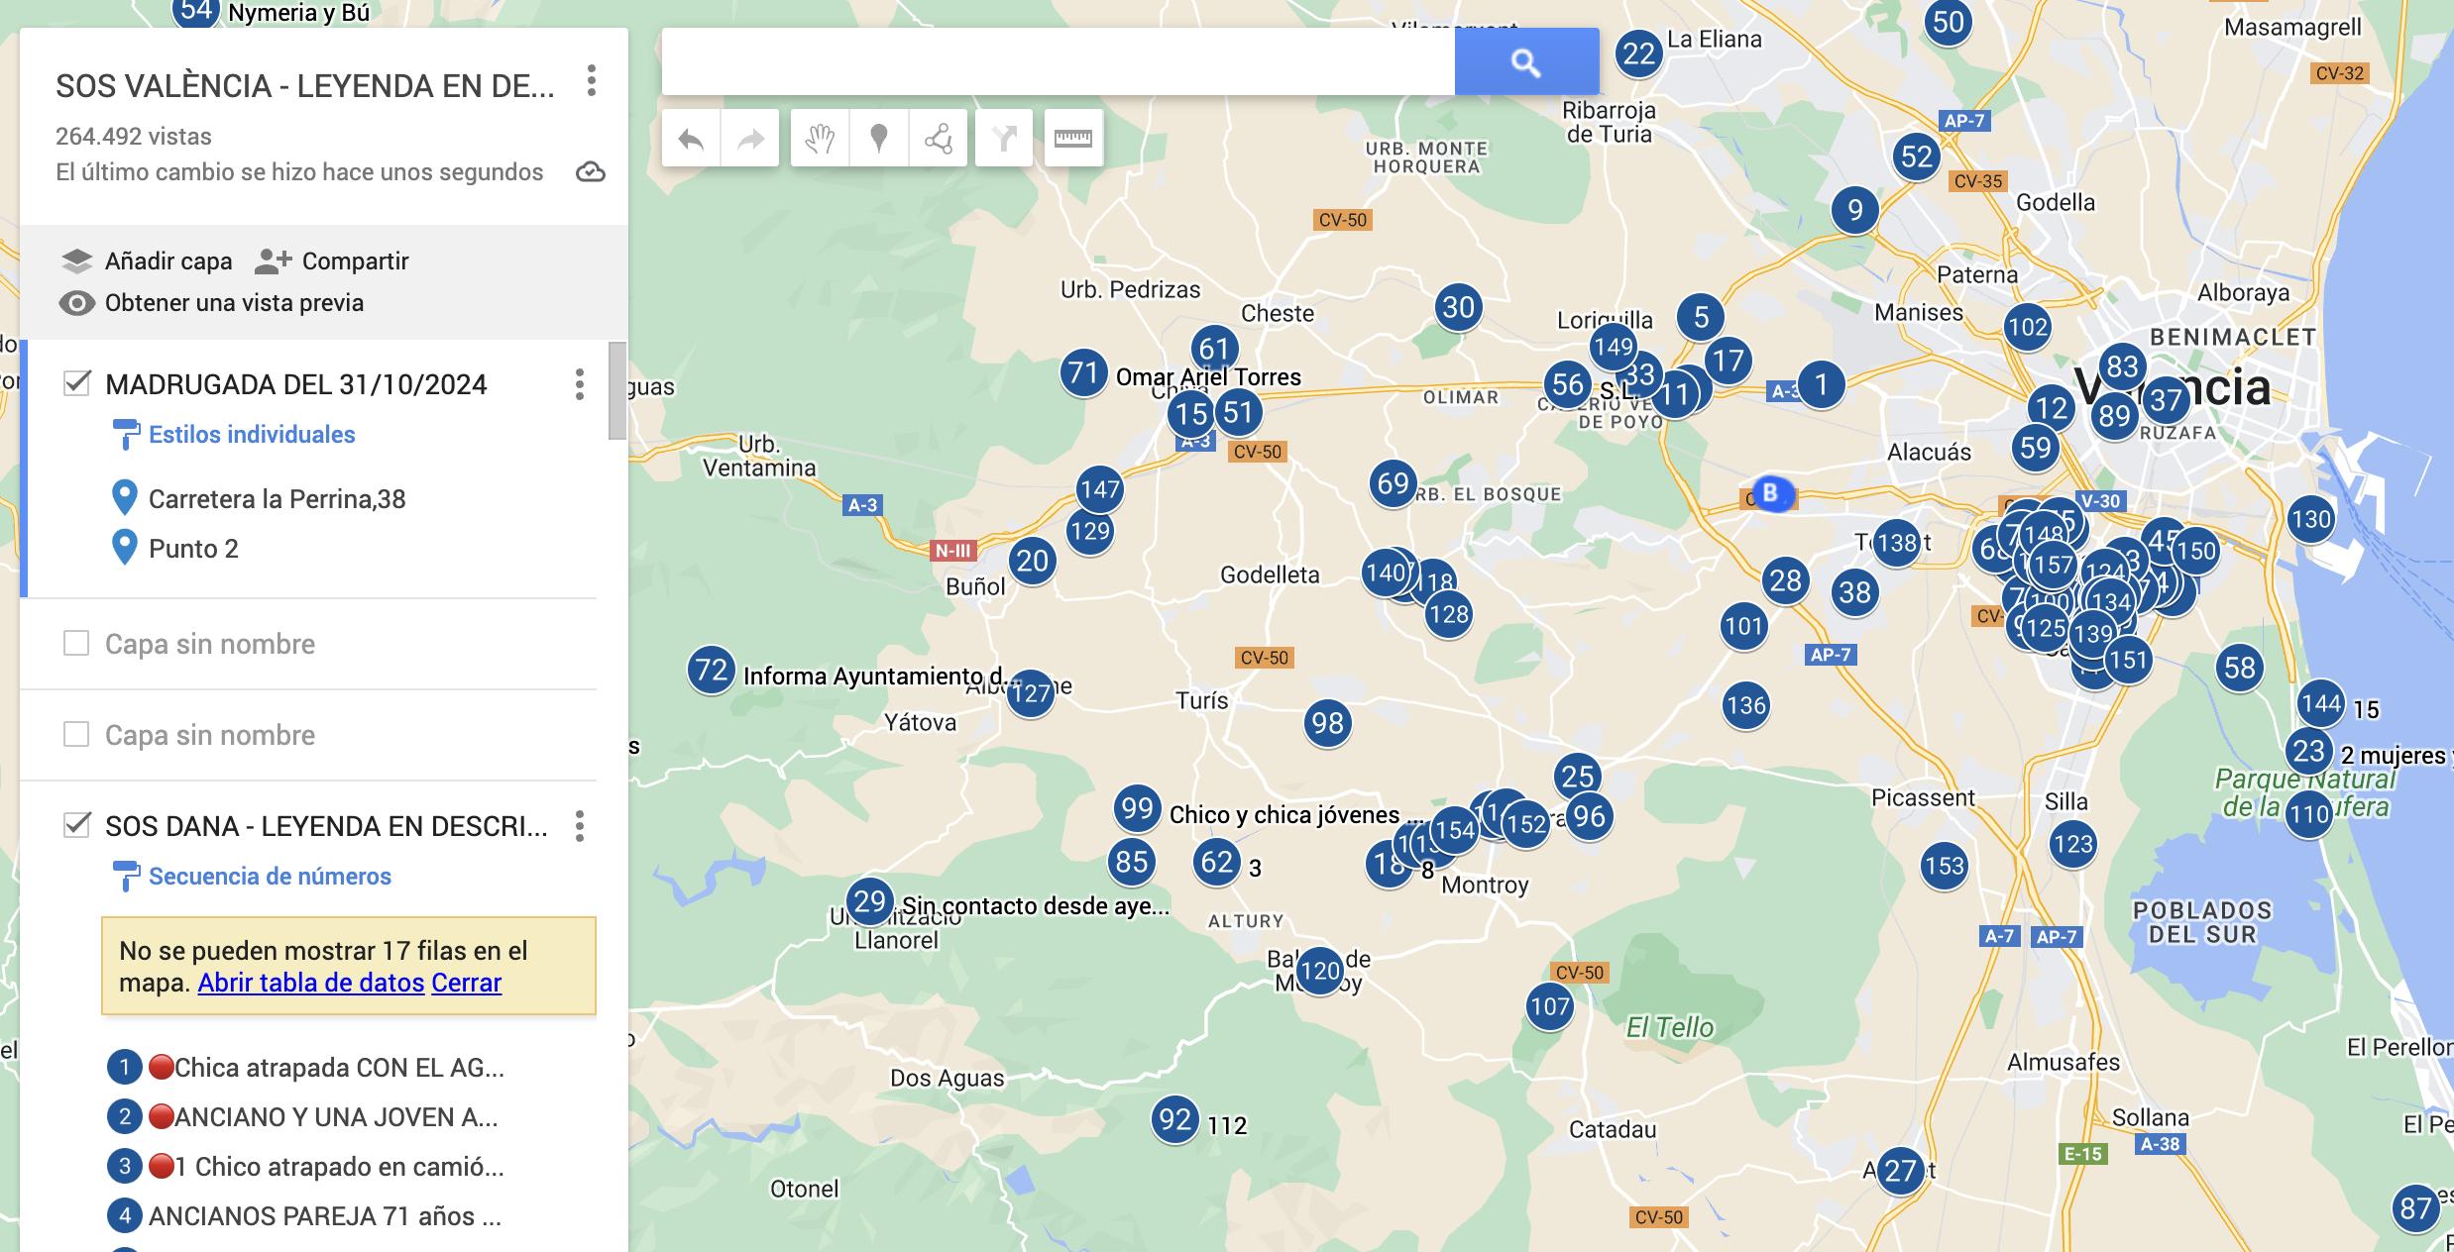Click map marker 102 near Manises

click(2027, 328)
